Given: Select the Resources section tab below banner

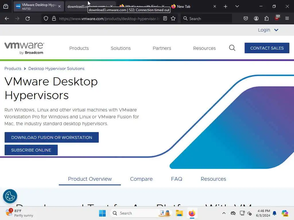Looking at the screenshot, I should [213, 179].
